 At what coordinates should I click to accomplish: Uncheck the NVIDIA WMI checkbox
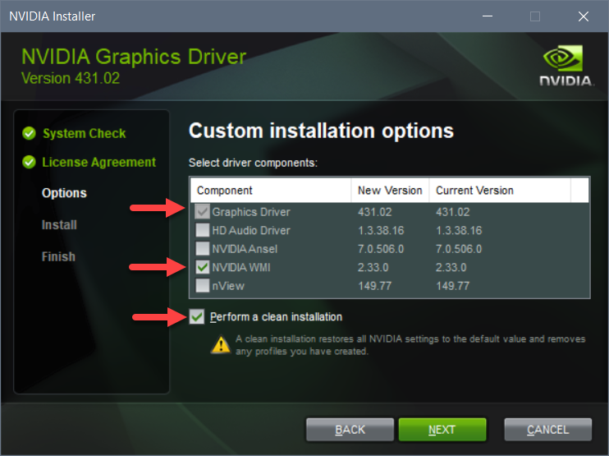pos(203,267)
